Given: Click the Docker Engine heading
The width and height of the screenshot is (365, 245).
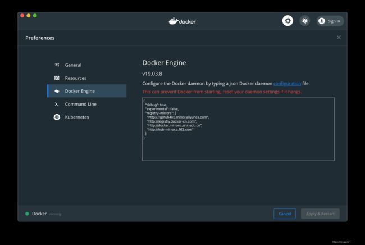Looking at the screenshot, I should (164, 63).
